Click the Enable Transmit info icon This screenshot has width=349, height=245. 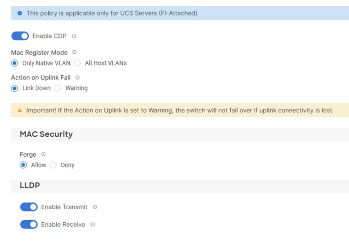pyautogui.click(x=95, y=207)
